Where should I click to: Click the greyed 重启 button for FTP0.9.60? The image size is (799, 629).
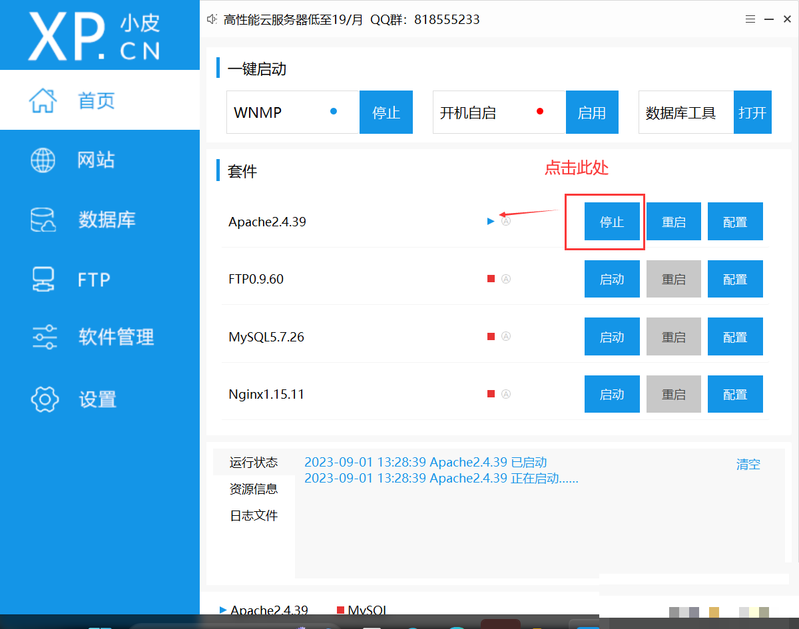point(674,279)
